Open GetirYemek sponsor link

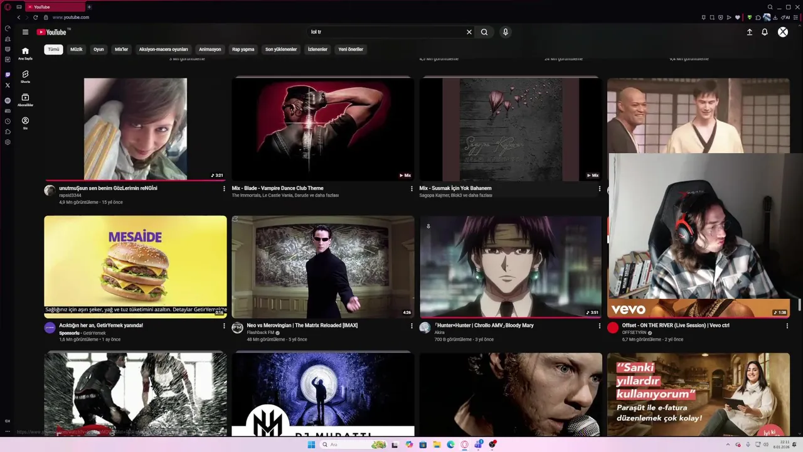point(94,333)
